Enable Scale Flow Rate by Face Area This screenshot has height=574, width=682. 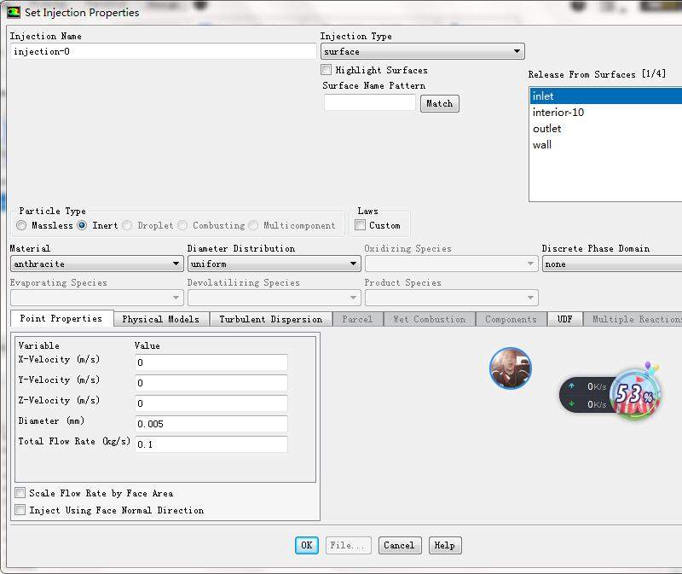pyautogui.click(x=20, y=493)
